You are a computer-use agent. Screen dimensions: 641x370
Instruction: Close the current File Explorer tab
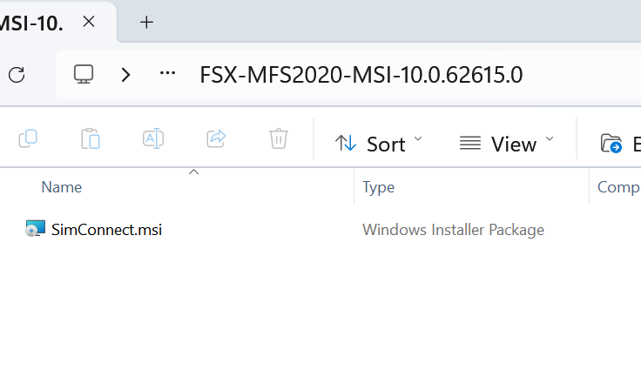point(88,23)
